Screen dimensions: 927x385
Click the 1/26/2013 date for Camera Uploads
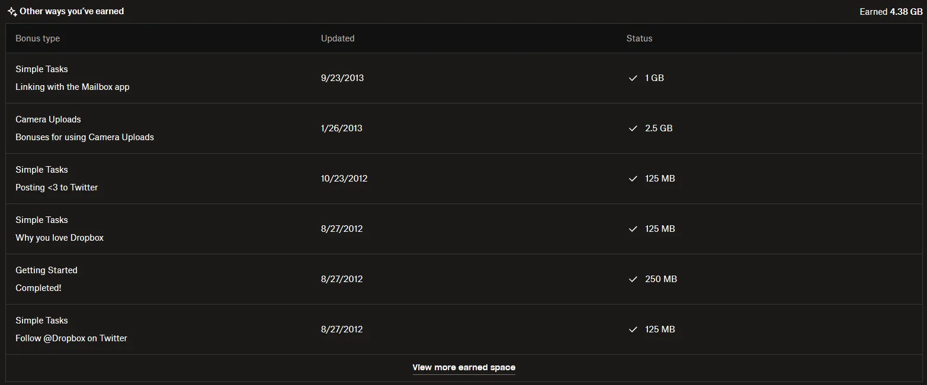coord(342,128)
